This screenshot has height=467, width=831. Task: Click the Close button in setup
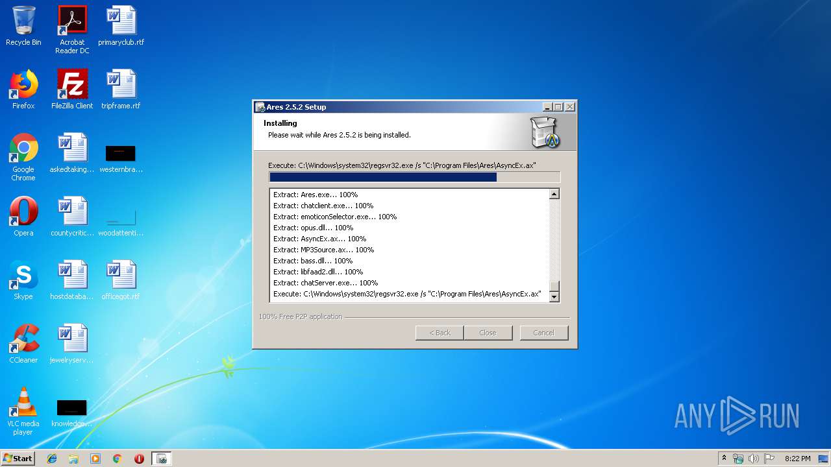coord(488,333)
